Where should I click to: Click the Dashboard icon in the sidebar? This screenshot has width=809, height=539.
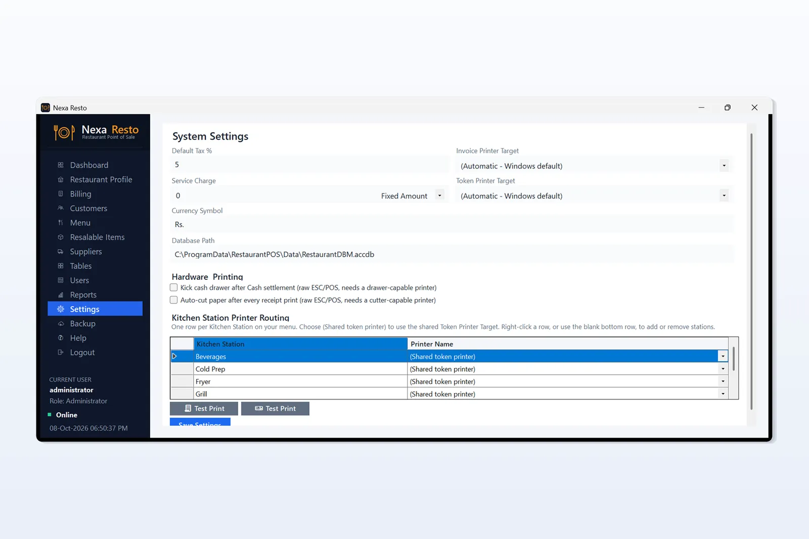pos(61,165)
